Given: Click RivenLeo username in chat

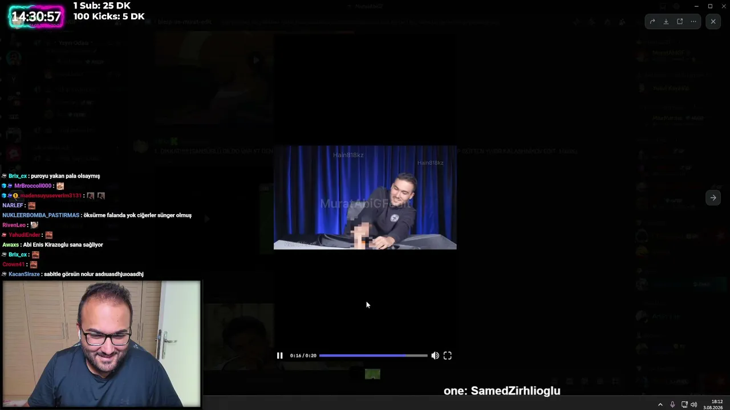Looking at the screenshot, I should [14, 225].
